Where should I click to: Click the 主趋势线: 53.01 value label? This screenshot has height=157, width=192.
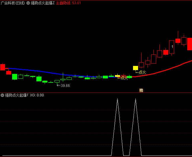tap(68, 3)
